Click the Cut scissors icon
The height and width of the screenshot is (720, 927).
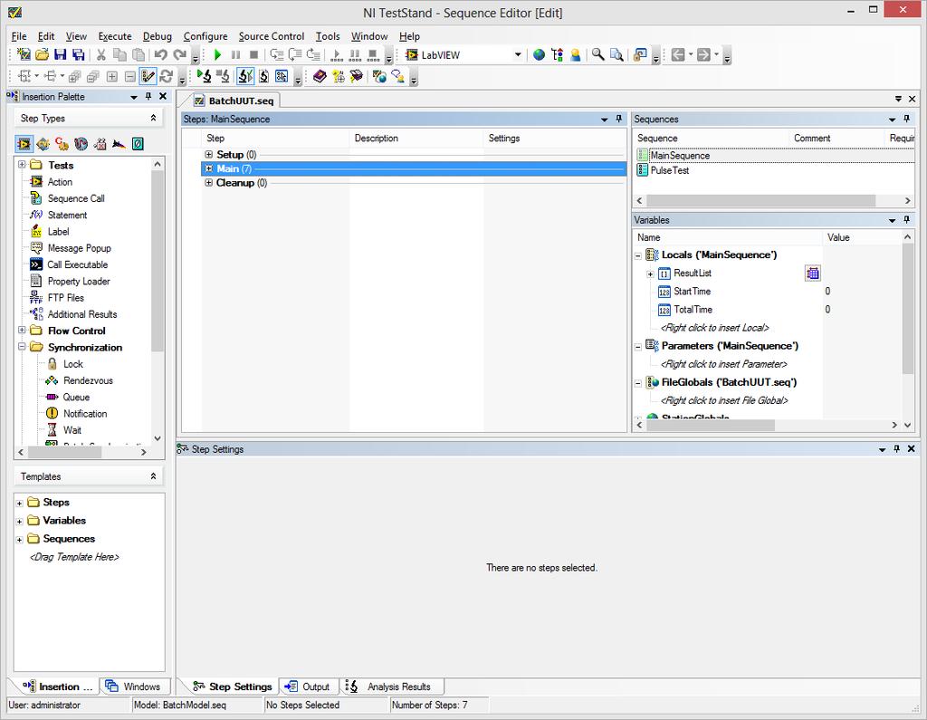click(x=101, y=55)
